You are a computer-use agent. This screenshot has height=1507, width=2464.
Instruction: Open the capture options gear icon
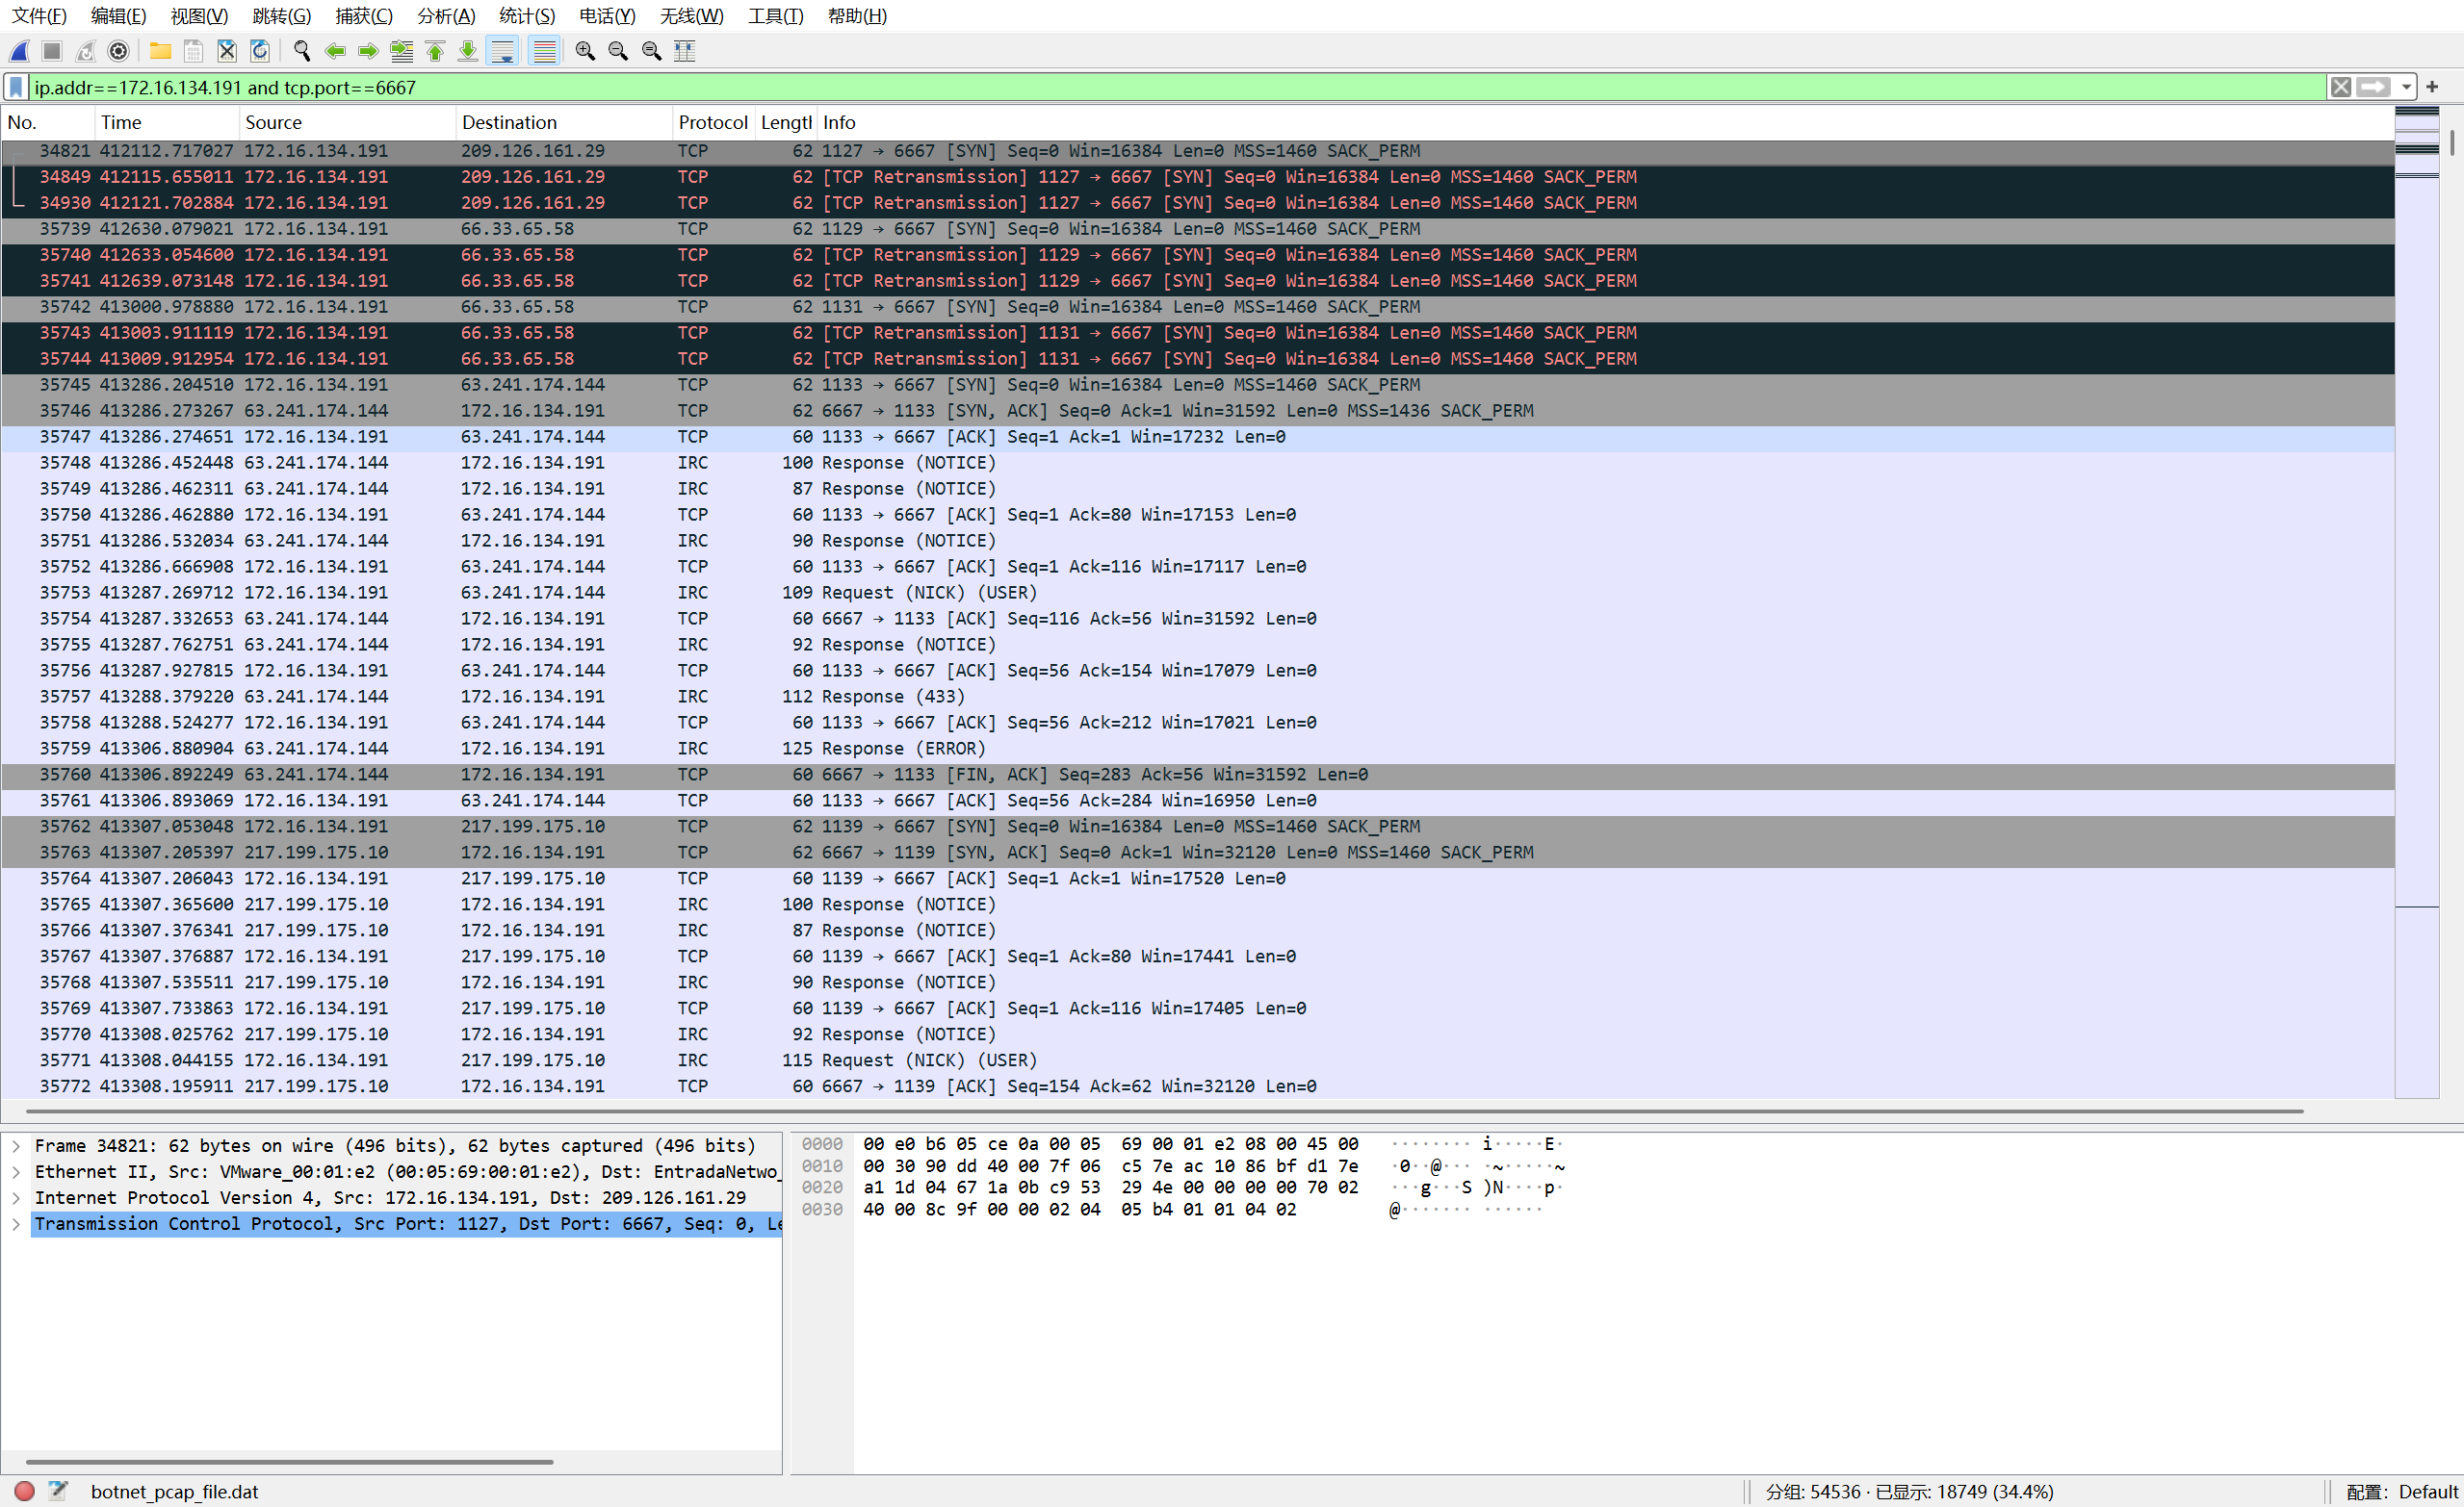118,51
